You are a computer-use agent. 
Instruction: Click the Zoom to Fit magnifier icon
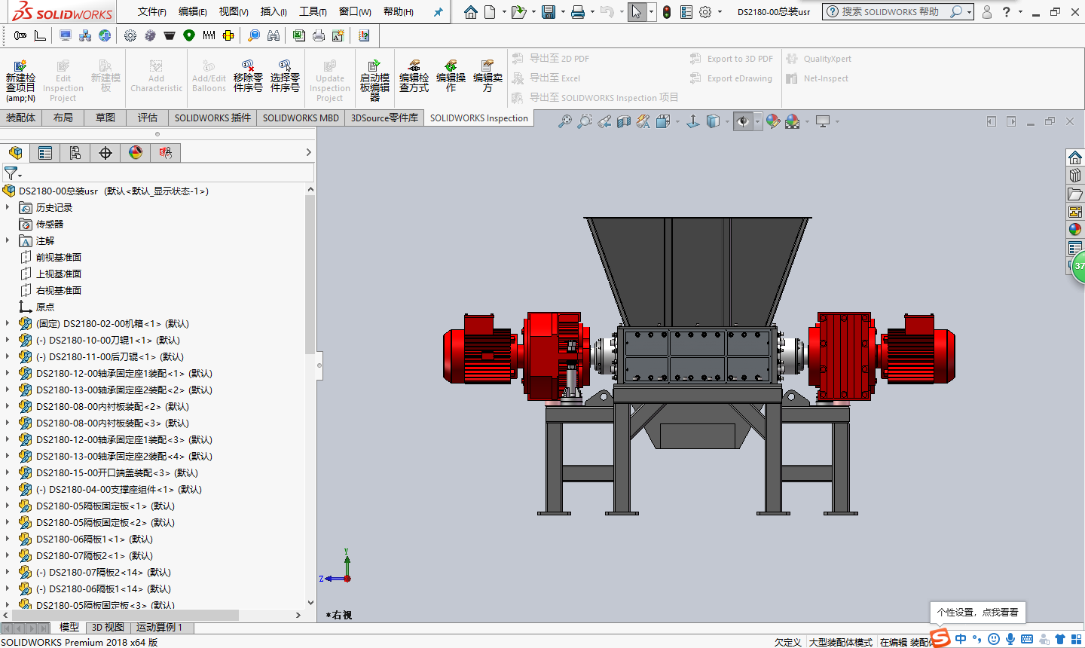[x=564, y=121]
